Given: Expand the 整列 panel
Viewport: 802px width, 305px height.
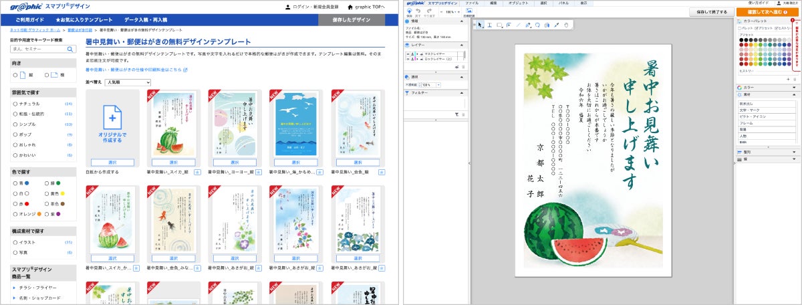Looking at the screenshot, I should [795, 152].
